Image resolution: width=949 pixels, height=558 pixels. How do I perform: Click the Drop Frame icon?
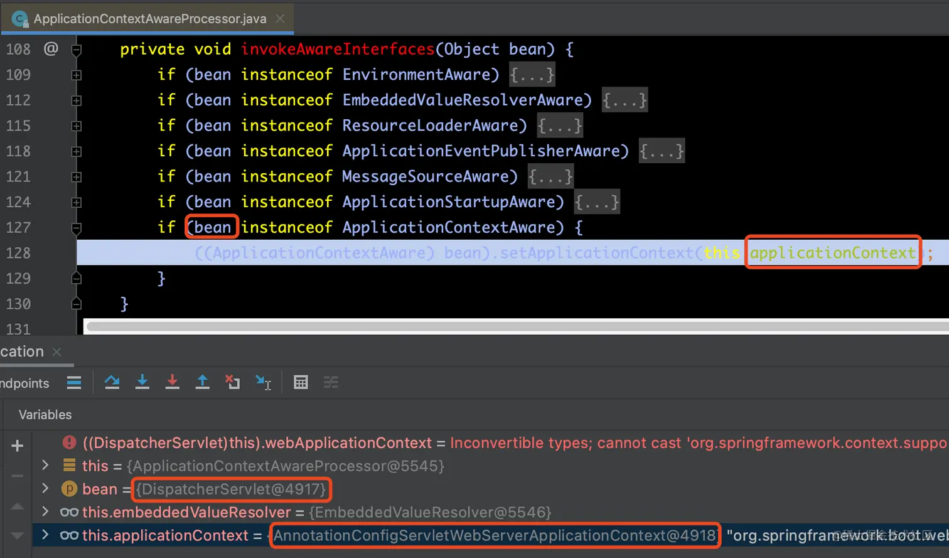coord(232,382)
